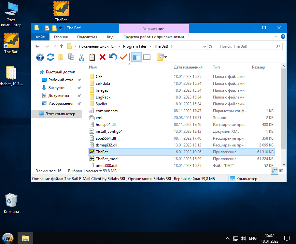Sort by Дата изменения column header

(191, 67)
